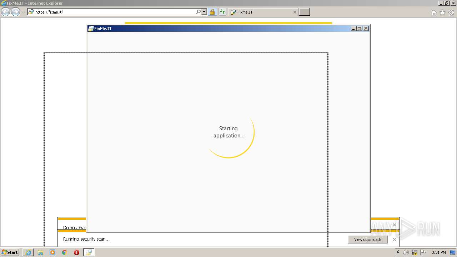This screenshot has height=257, width=457.
Task: Click the 3:31 PM clock
Action: (439, 252)
